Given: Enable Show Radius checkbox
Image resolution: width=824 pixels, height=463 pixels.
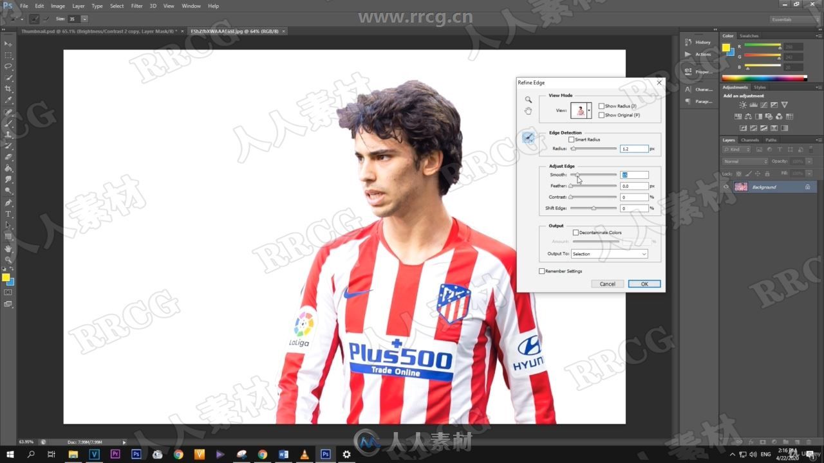Looking at the screenshot, I should tap(601, 106).
